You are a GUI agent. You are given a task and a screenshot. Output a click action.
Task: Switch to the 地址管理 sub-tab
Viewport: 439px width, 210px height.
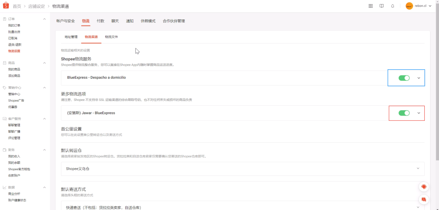71,37
